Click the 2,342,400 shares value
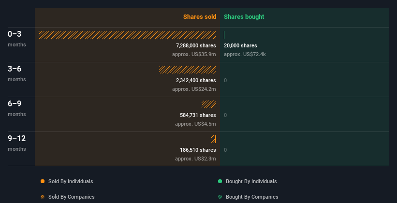The image size is (397, 203). click(196, 80)
